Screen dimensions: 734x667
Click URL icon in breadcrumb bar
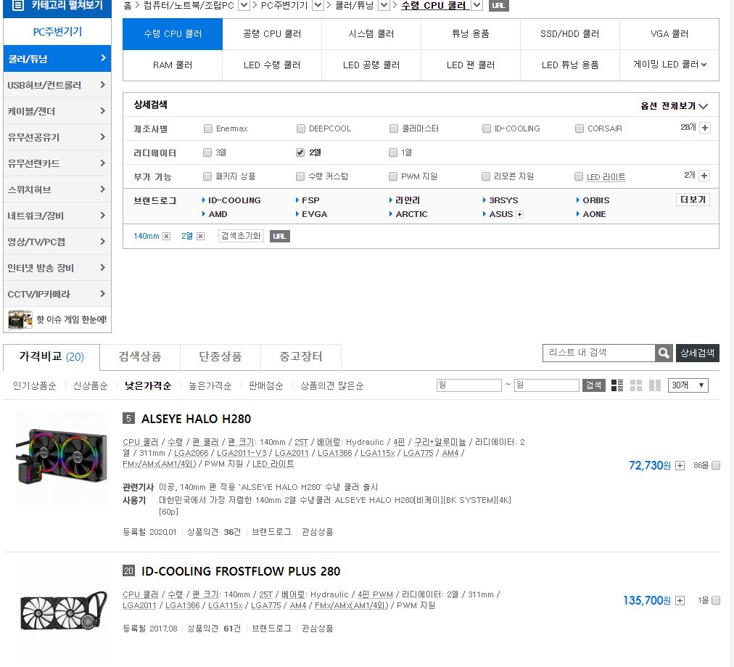[x=498, y=6]
